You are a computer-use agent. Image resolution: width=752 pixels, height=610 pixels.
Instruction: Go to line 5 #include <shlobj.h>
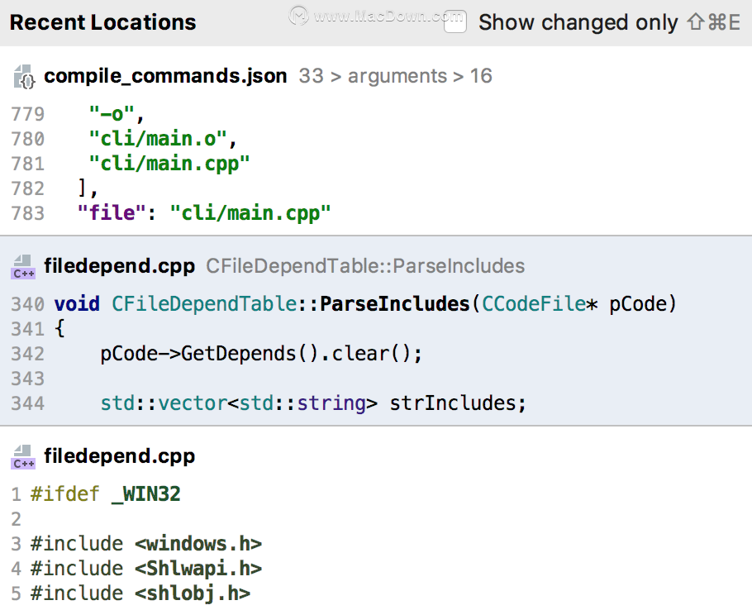pyautogui.click(x=140, y=593)
